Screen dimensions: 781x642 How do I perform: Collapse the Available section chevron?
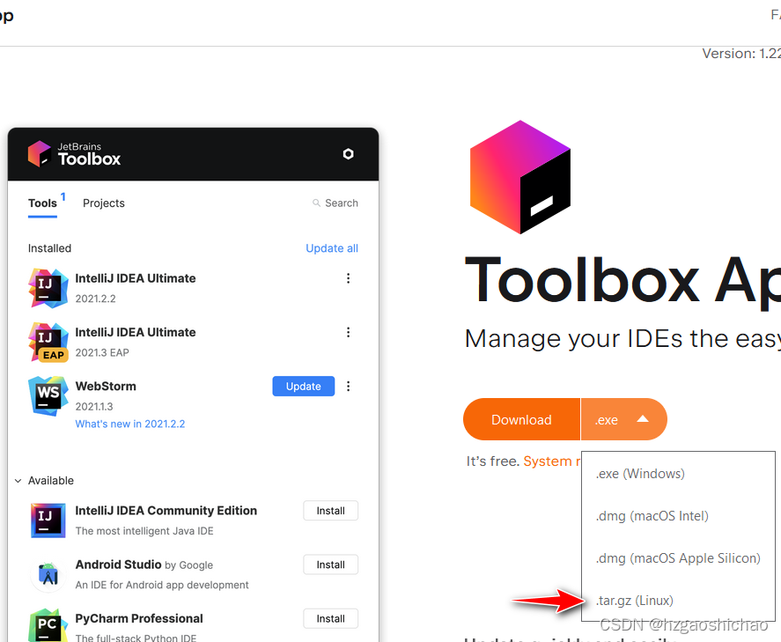(18, 481)
